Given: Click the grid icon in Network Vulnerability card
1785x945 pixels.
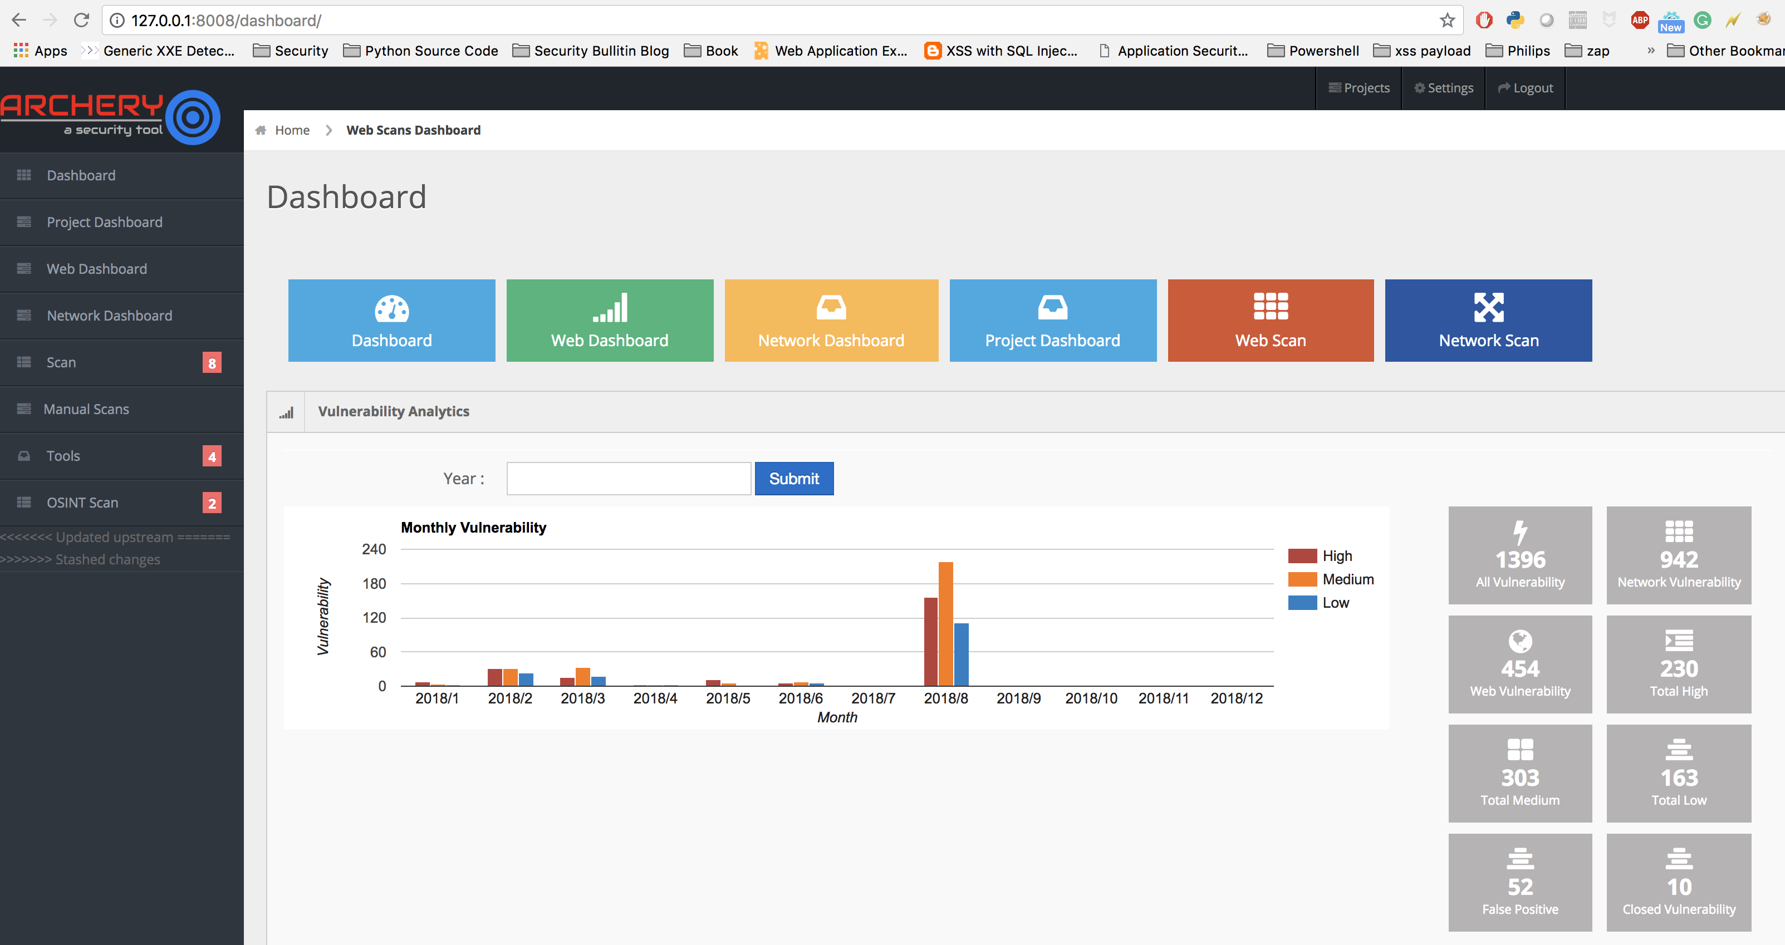Looking at the screenshot, I should click(x=1679, y=531).
